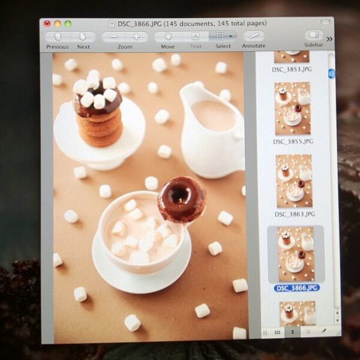
Task: Click the highlighted DSC_3866.JPG name label
Action: click(x=297, y=288)
